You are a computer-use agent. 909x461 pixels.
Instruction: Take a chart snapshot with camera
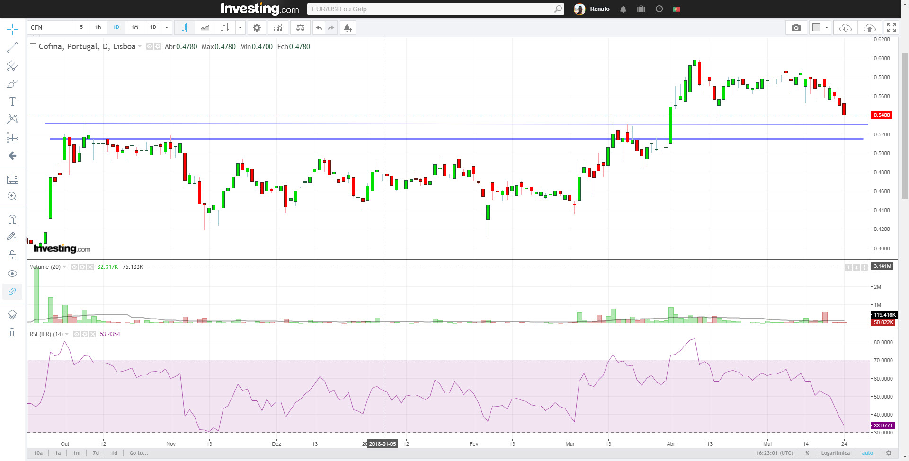tap(796, 27)
